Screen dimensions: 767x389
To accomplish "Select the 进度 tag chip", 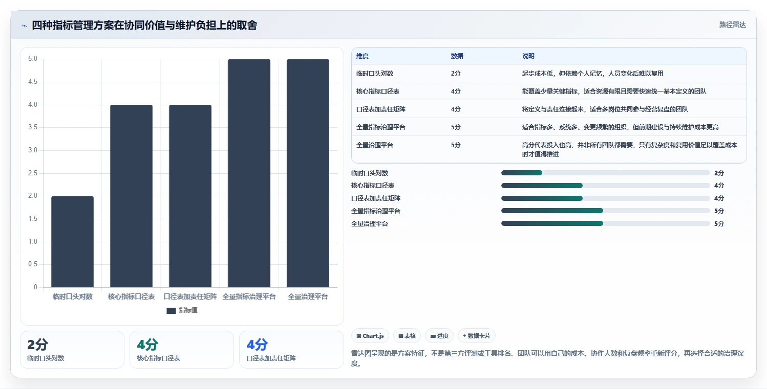I will coord(439,336).
